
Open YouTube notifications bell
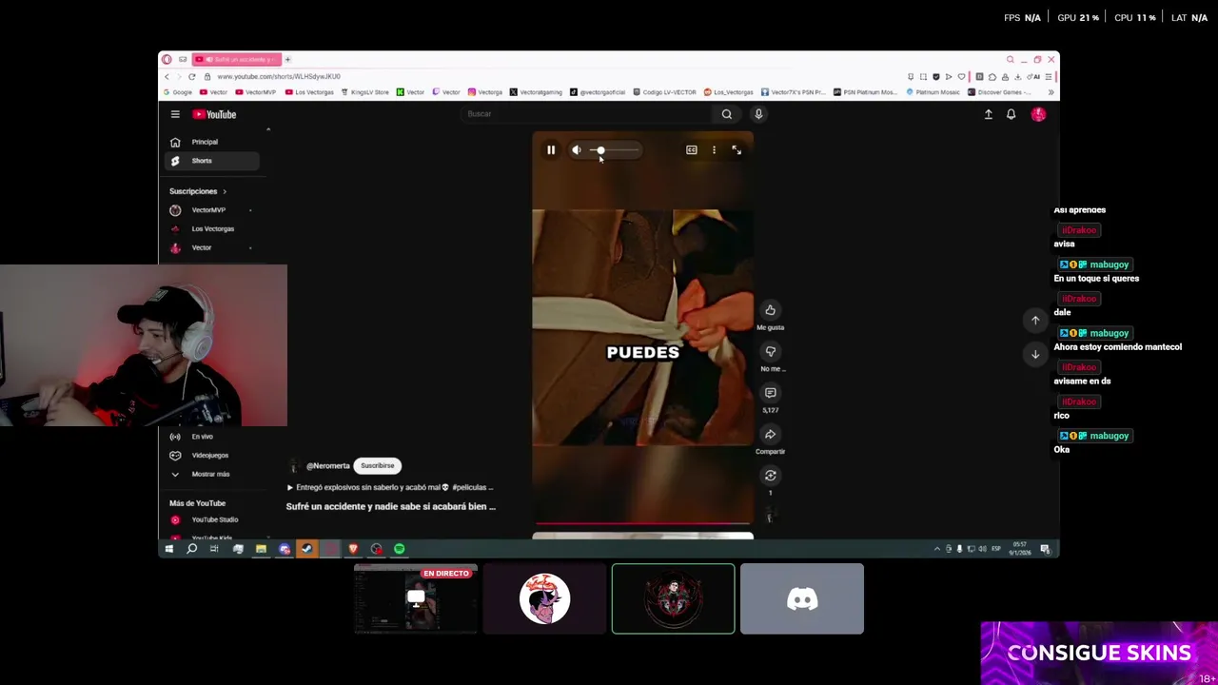1012,114
